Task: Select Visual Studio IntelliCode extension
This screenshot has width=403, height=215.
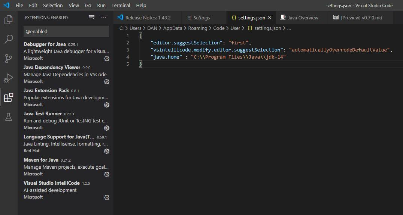Action: (x=66, y=190)
